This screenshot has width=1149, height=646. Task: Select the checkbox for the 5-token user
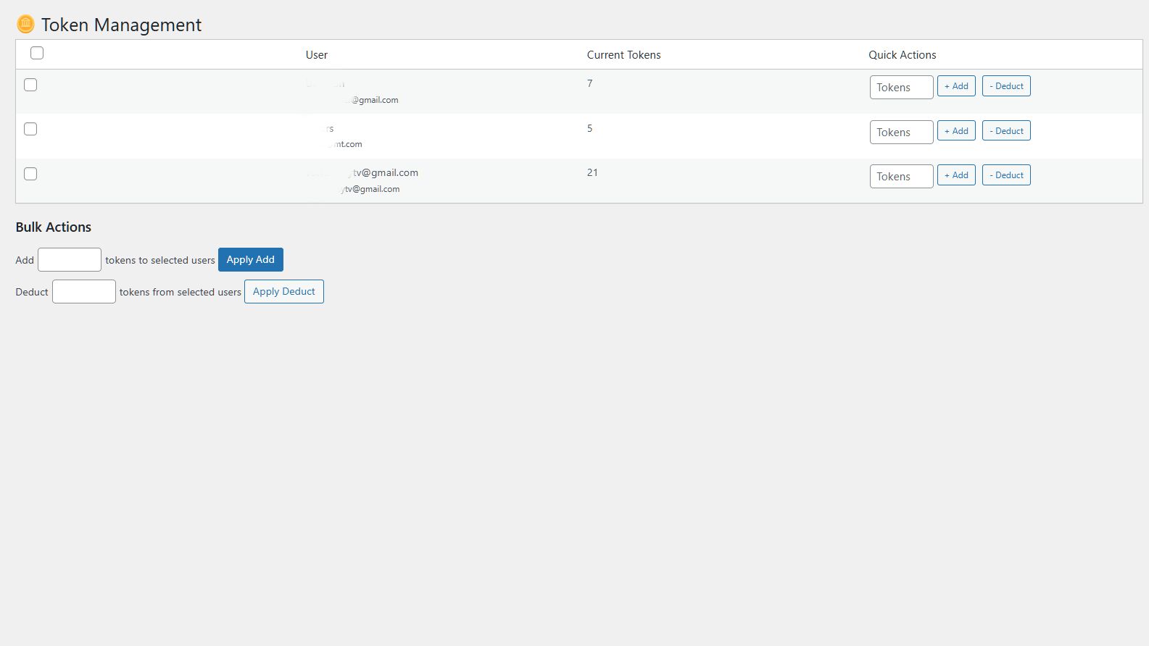click(x=30, y=129)
